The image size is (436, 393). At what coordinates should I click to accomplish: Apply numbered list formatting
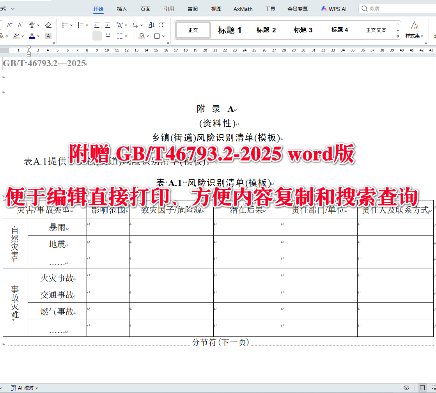coord(81,24)
